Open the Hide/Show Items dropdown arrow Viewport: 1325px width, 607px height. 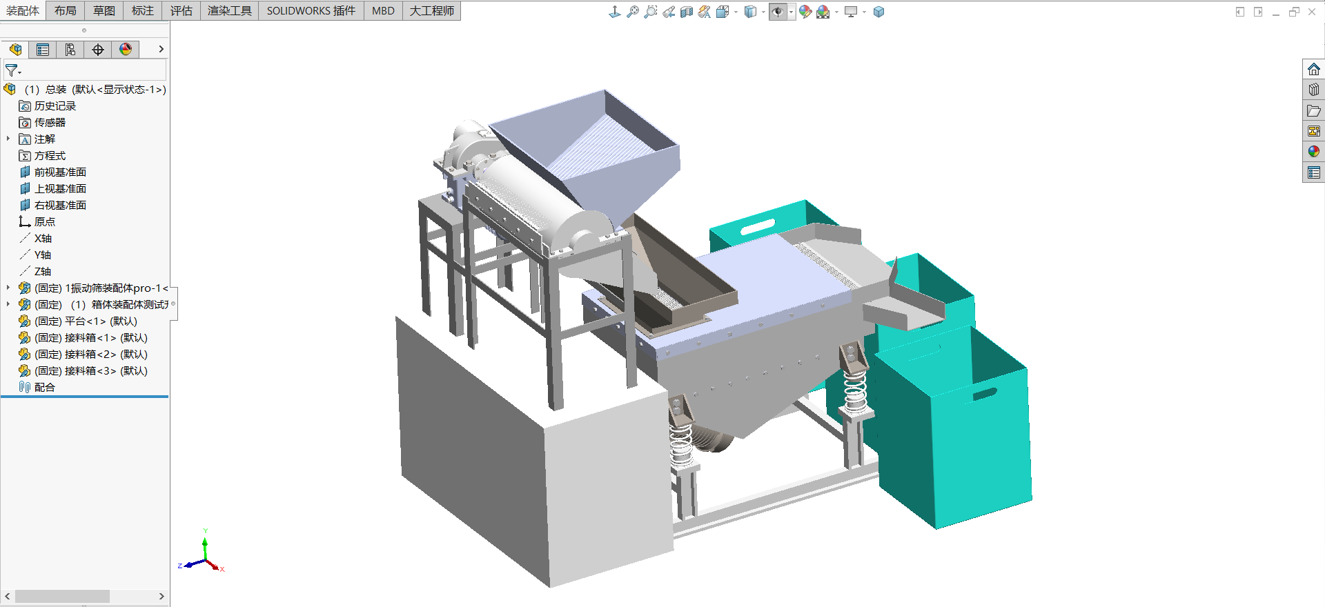point(791,12)
